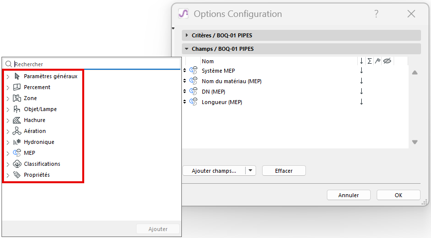
Task: Click the Percement category icon
Action: [x=17, y=87]
